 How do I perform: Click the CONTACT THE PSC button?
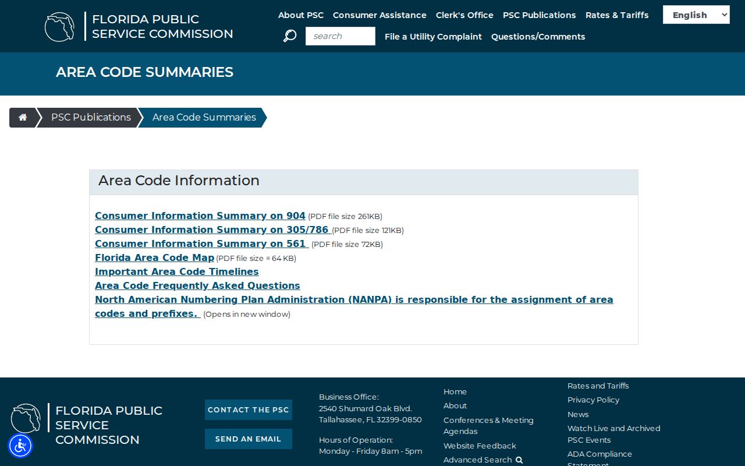coord(249,410)
